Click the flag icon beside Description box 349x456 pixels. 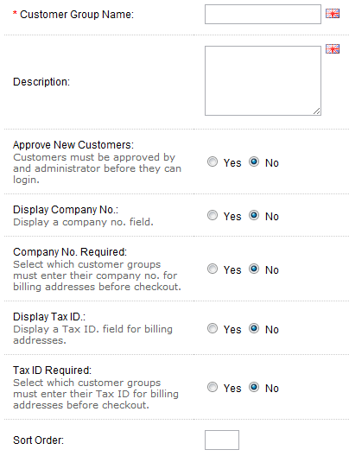pyautogui.click(x=333, y=49)
